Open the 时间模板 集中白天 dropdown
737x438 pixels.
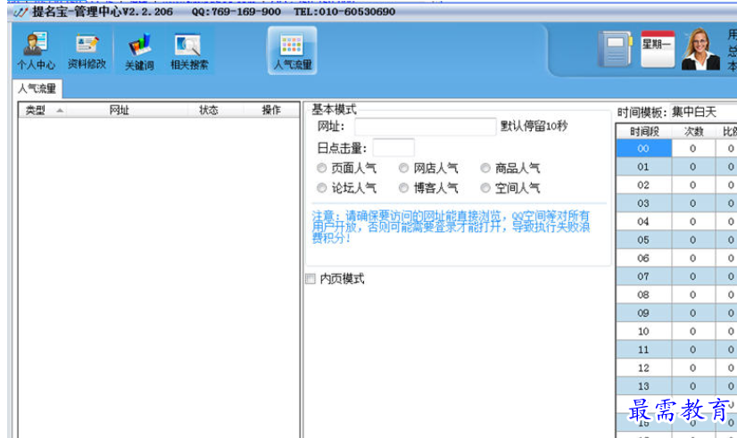click(x=703, y=112)
